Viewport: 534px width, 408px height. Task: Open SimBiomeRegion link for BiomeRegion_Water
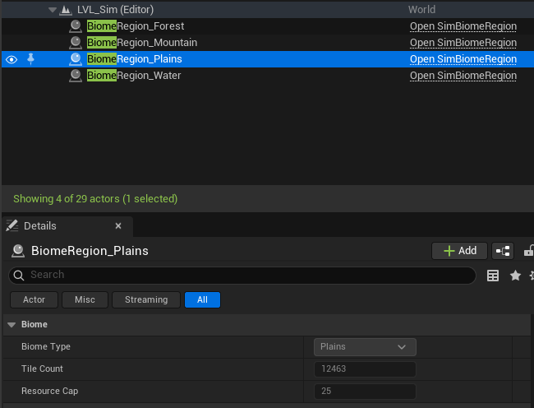coord(463,76)
